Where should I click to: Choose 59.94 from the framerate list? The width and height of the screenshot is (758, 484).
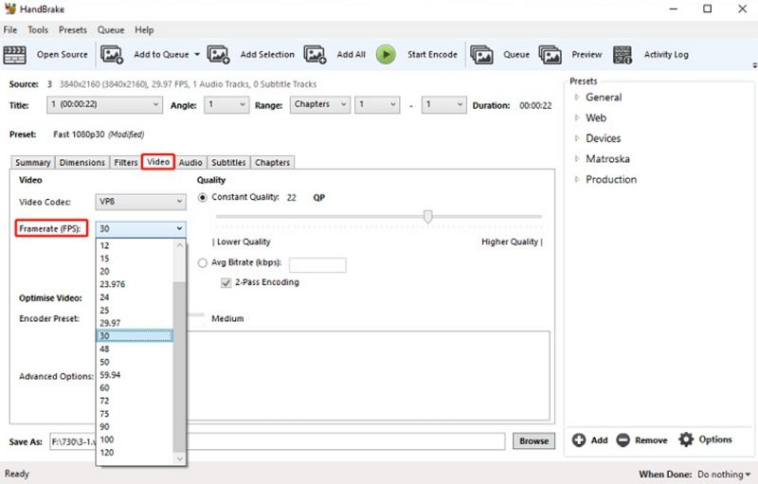pos(112,374)
